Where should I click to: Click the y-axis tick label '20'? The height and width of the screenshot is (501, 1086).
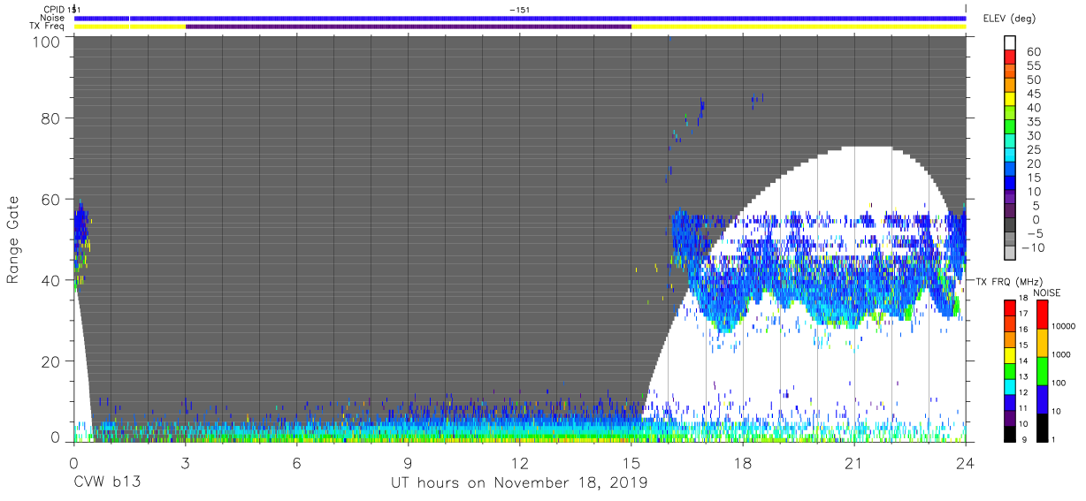pyautogui.click(x=53, y=361)
